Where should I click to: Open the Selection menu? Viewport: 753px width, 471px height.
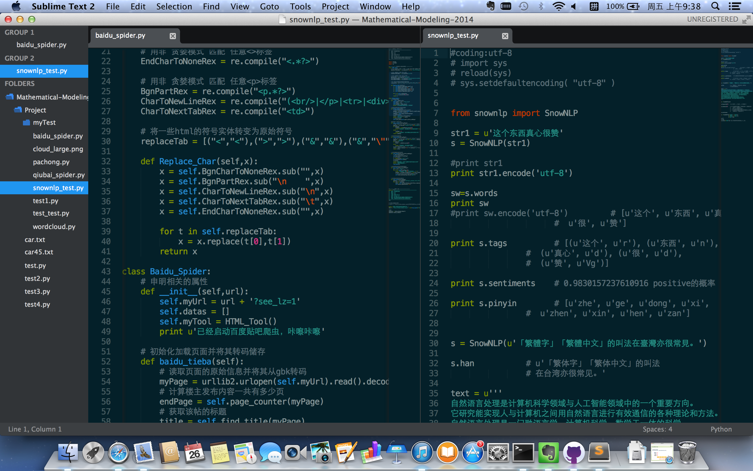[174, 6]
